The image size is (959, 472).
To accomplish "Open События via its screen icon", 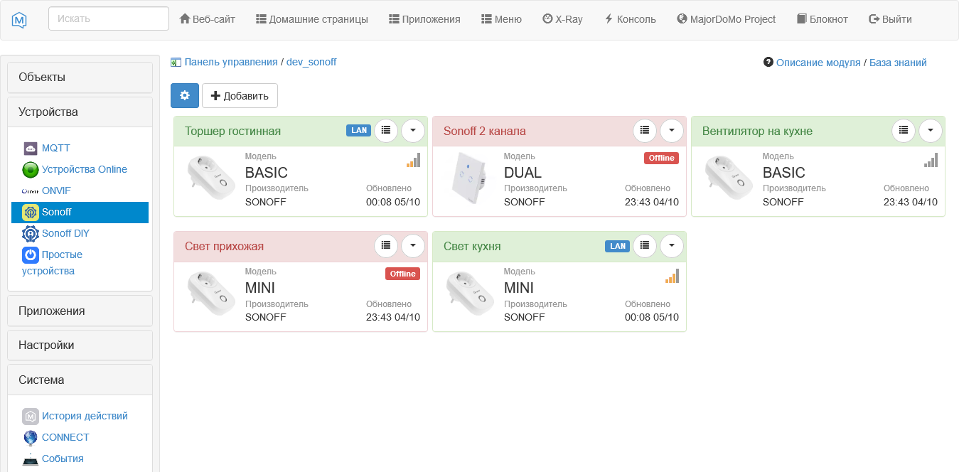I will (x=30, y=458).
